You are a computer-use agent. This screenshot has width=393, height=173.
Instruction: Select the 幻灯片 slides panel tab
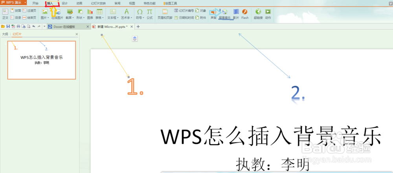pyautogui.click(x=17, y=34)
